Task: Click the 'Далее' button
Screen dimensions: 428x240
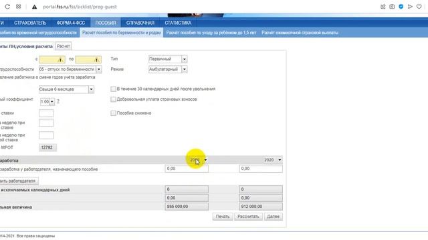Action: coord(274,217)
